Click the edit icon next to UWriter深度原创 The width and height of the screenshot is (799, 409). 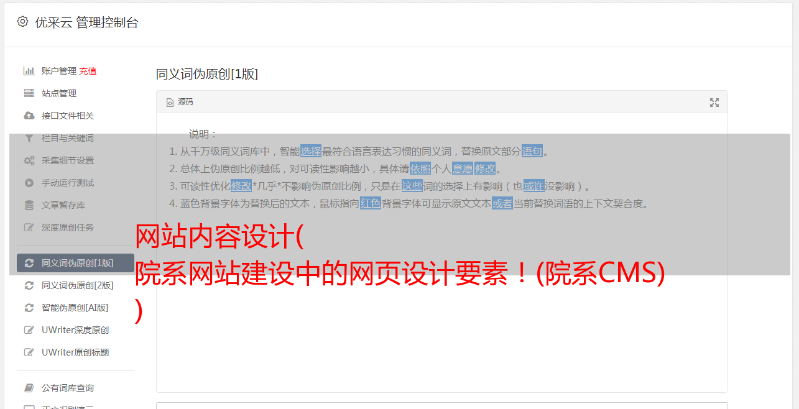(29, 330)
